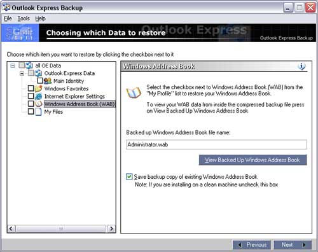Select the all OE Data label
318x252 pixels.
tap(48, 66)
